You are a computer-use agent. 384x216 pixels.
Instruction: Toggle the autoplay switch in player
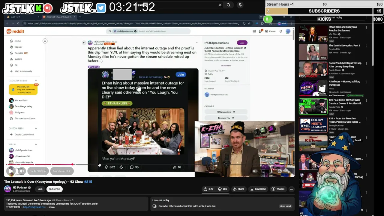point(255,171)
